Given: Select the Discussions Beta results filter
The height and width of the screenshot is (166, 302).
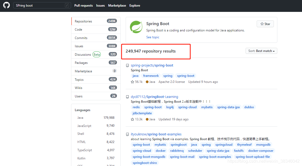Looking at the screenshot, I should coord(96,54).
